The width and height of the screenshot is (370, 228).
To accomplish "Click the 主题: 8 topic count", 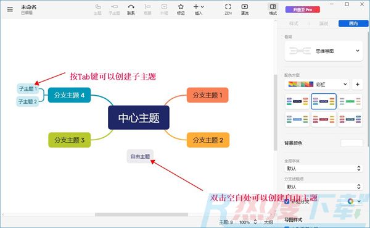I will tap(226, 222).
